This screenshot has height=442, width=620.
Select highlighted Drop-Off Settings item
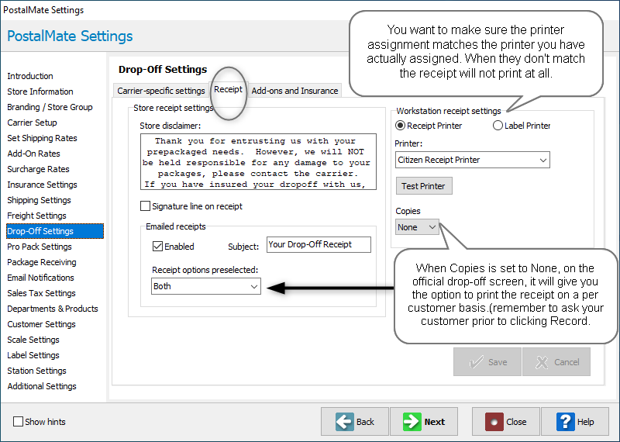pos(55,231)
